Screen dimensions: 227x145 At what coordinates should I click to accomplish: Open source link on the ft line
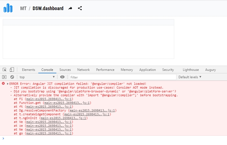point(49,107)
